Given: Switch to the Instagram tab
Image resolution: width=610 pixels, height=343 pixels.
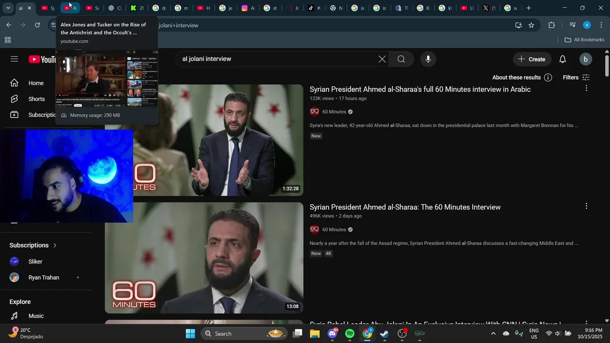Looking at the screenshot, I should [248, 8].
